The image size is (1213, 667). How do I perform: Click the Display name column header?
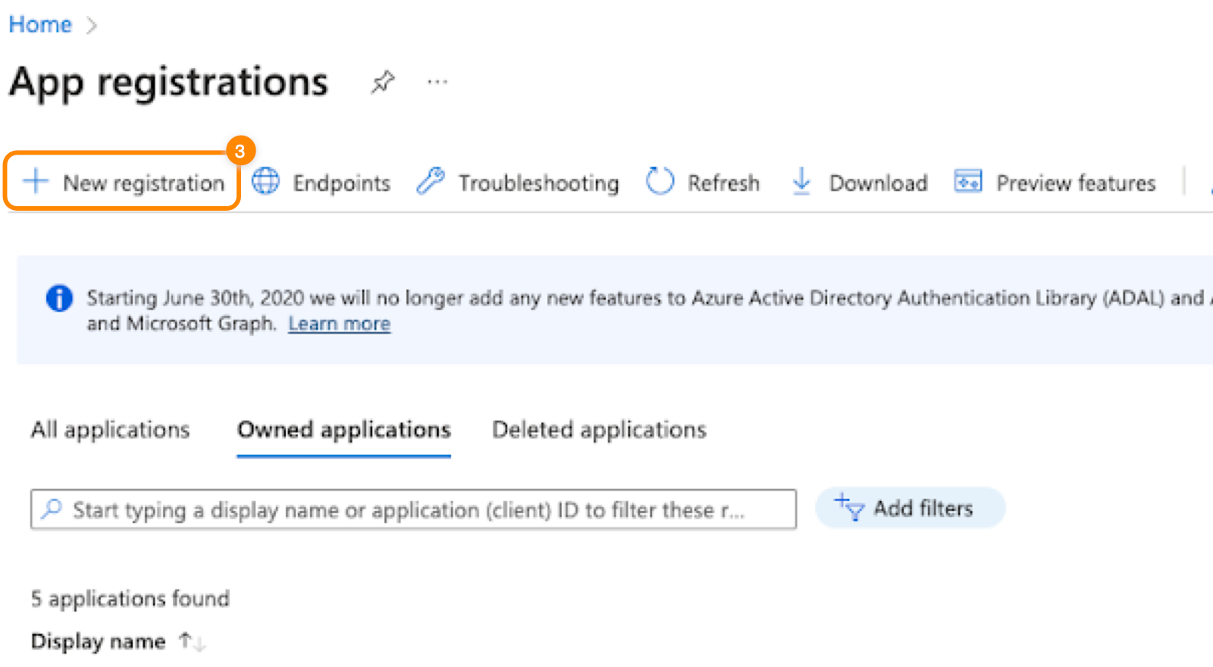point(99,642)
